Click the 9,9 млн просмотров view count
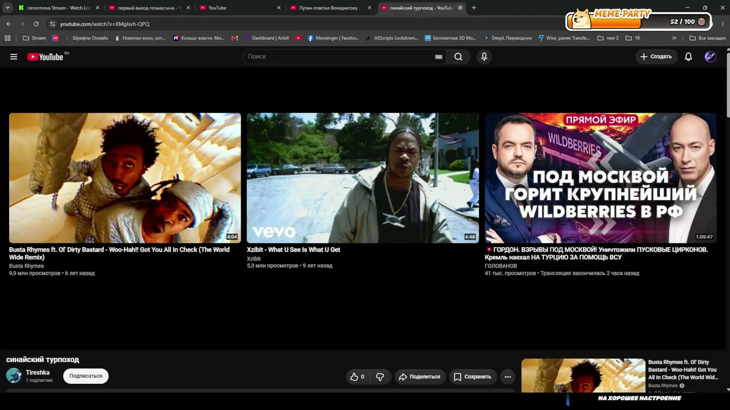Image resolution: width=730 pixels, height=410 pixels. [35, 273]
